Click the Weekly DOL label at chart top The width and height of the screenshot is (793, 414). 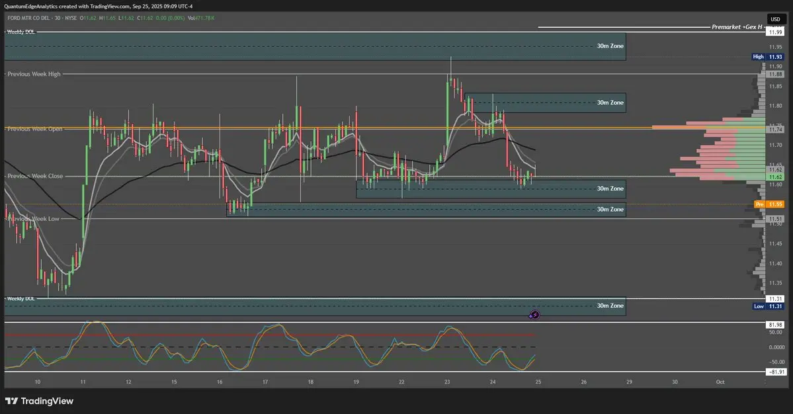[x=21, y=32]
